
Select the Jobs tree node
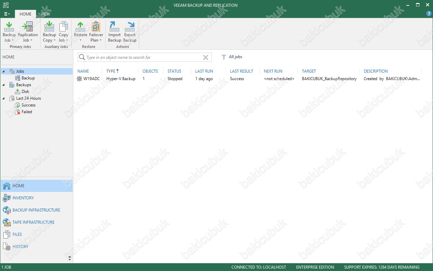click(x=20, y=71)
